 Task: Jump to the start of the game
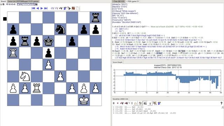tap(33, 8)
